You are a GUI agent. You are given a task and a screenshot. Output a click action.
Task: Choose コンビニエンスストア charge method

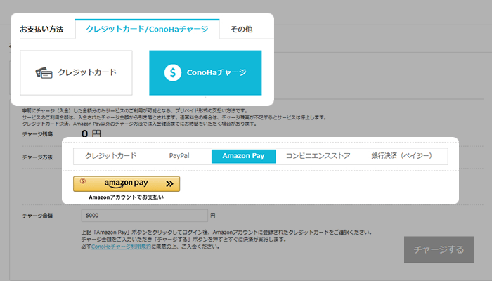point(318,156)
